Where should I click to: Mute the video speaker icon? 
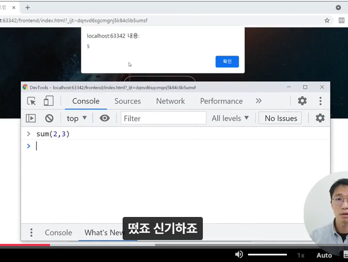(239, 254)
